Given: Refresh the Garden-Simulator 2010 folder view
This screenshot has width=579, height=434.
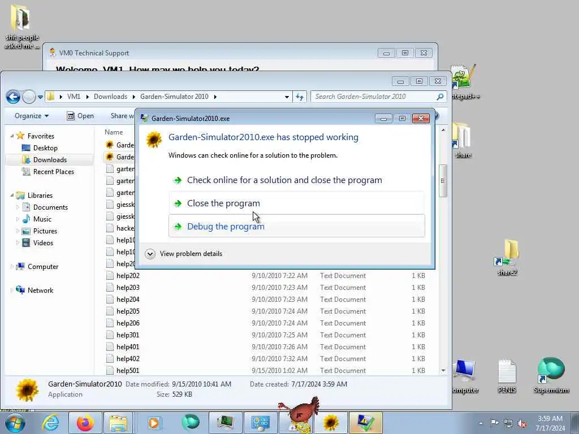Looking at the screenshot, I should pos(300,97).
